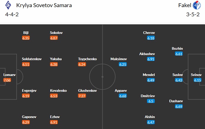Image resolution: width=205 pixels, height=129 pixels.
Task: Click Ezhov's 6.91 rating badge
Action: pyautogui.click(x=54, y=122)
